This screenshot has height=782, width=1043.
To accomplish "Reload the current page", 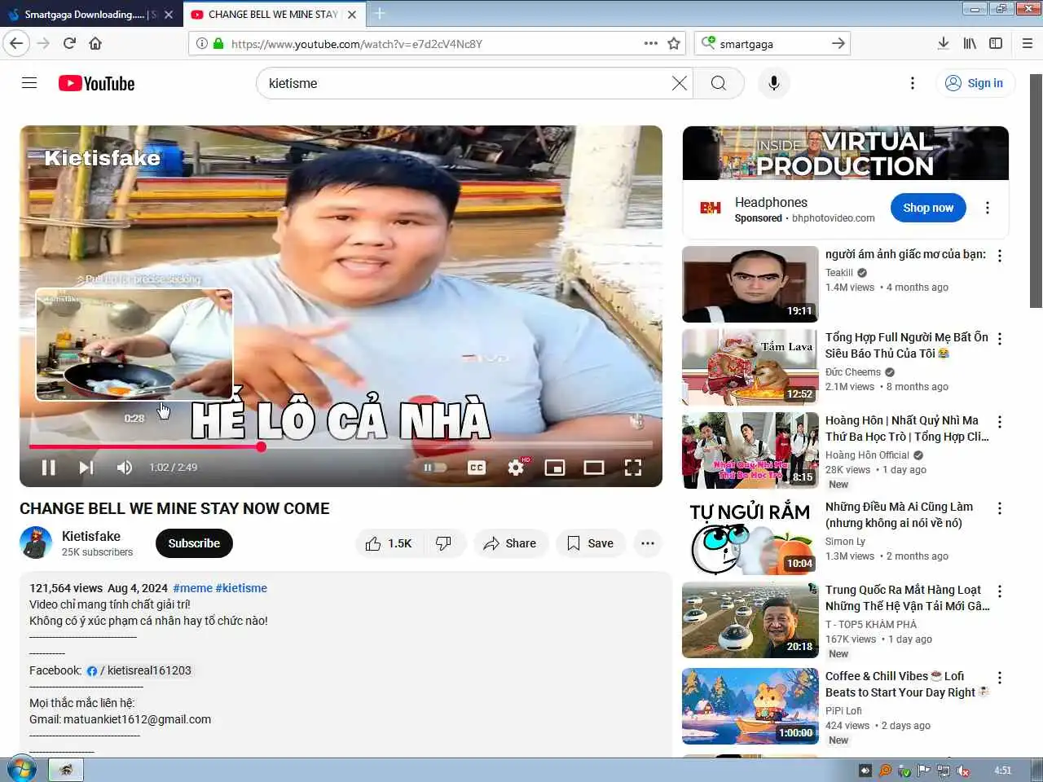I will 69,43.
